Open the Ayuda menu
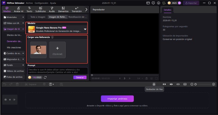218x115 pixels. (53, 3)
